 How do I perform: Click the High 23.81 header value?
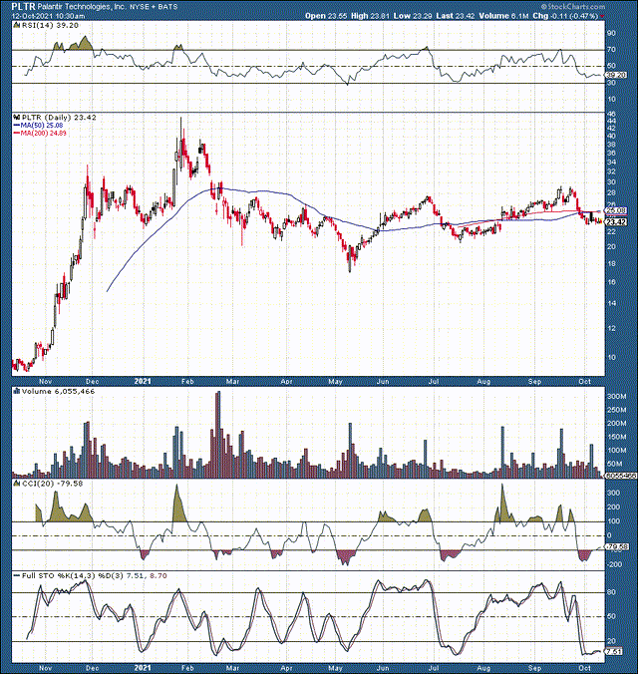(x=370, y=16)
